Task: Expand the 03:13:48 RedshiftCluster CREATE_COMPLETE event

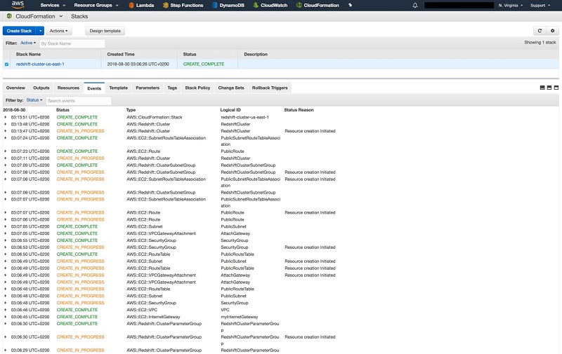Action: [6, 124]
